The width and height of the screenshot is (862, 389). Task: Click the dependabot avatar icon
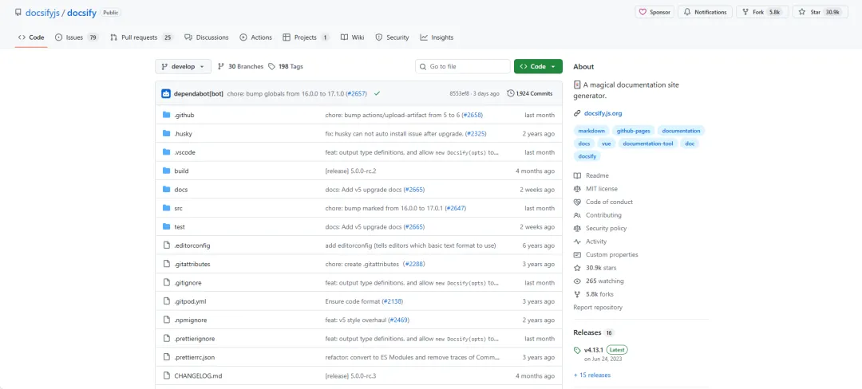166,94
